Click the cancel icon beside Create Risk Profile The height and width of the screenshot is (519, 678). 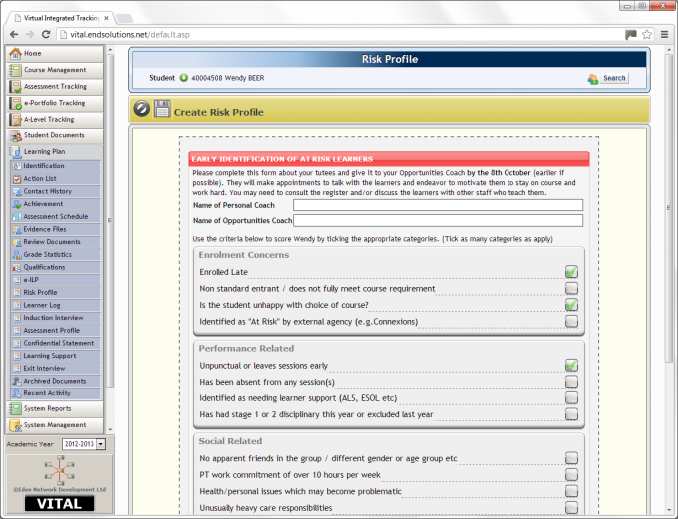[x=141, y=109]
